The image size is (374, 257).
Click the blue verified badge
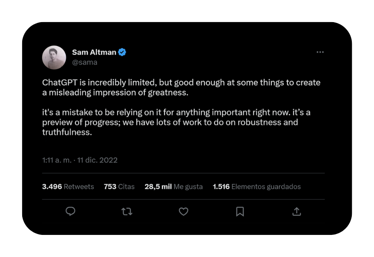[122, 52]
